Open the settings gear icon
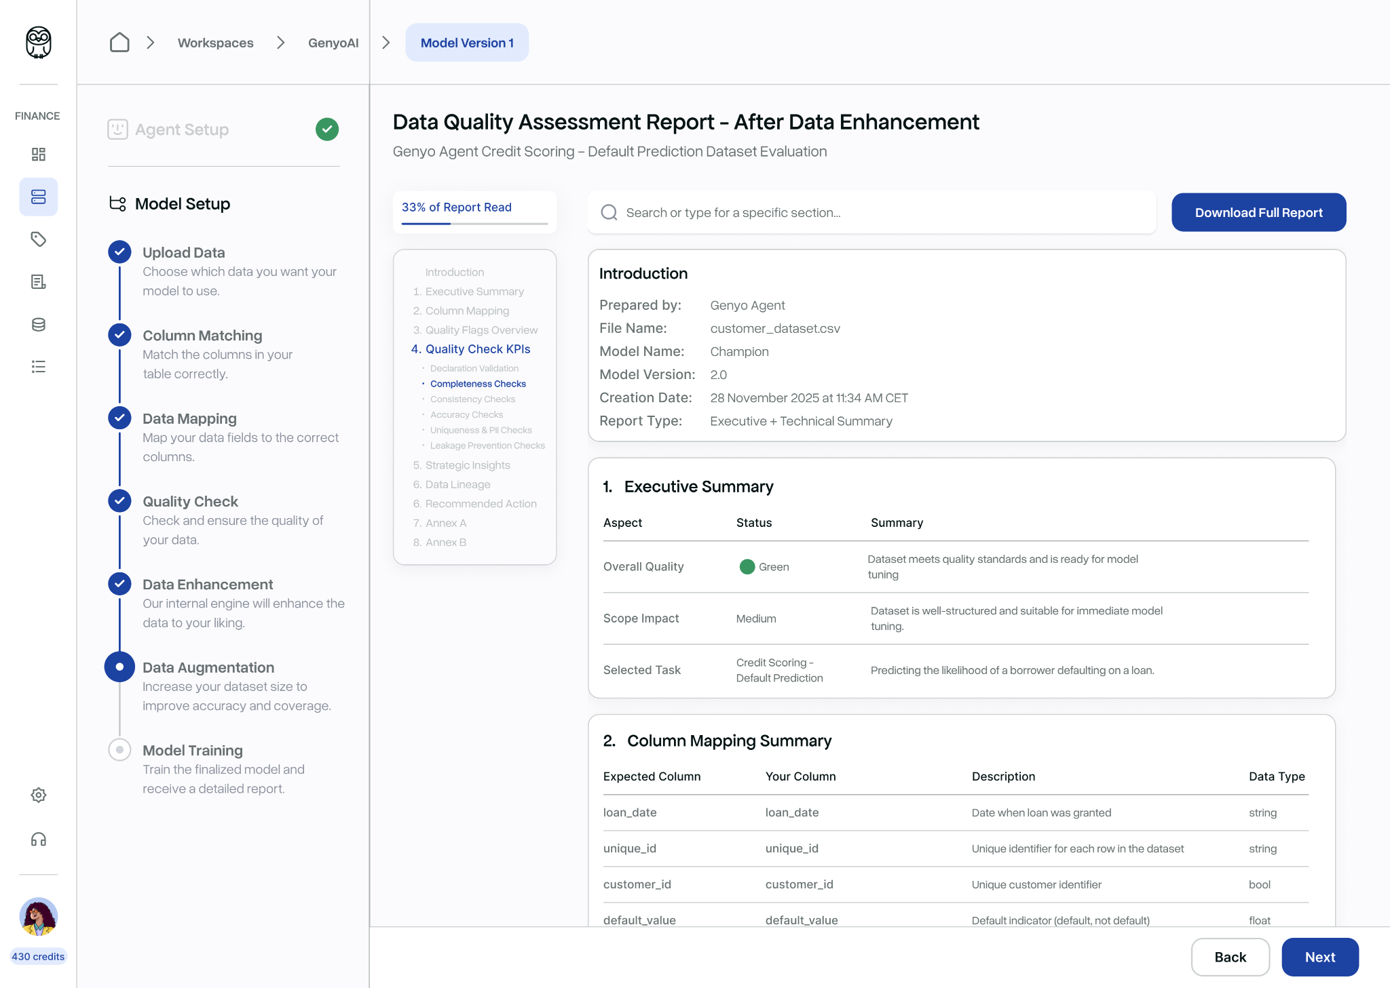Screen dimensions: 1390x988 pos(39,795)
